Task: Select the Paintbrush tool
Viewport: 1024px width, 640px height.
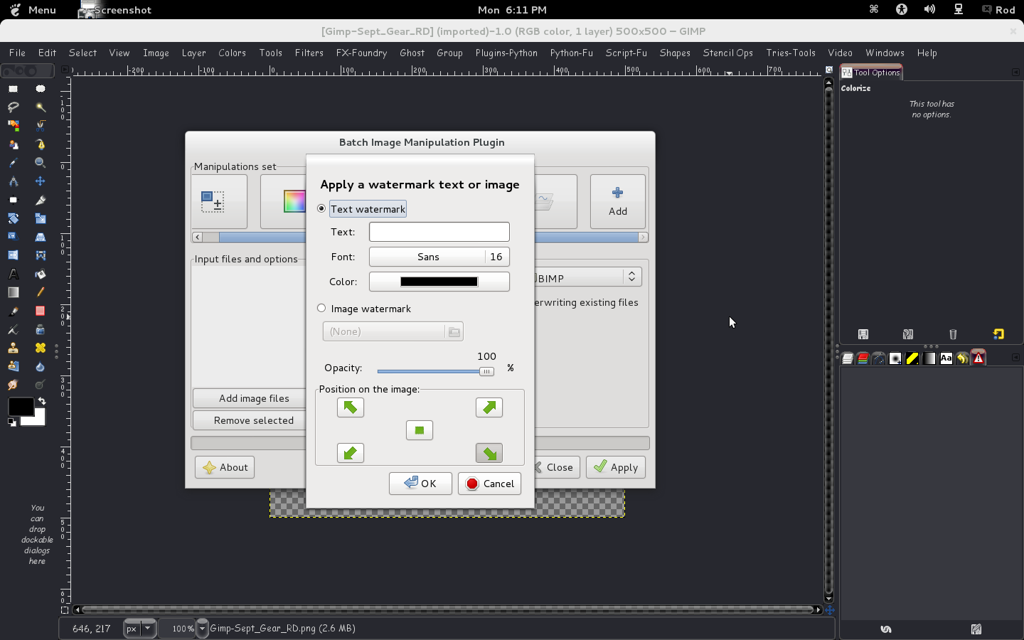Action: coord(13,311)
